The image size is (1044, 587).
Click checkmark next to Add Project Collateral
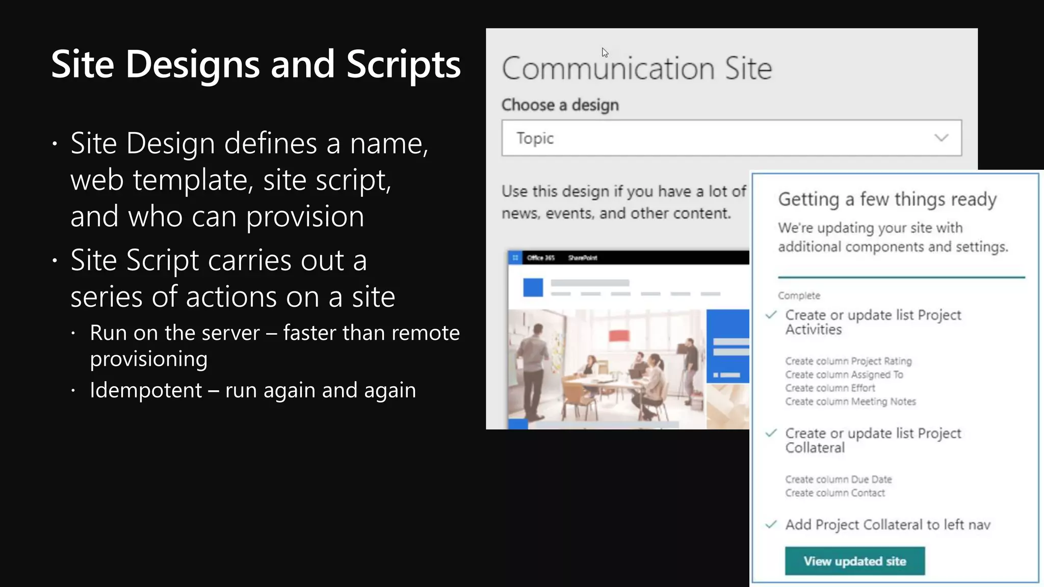tap(771, 524)
